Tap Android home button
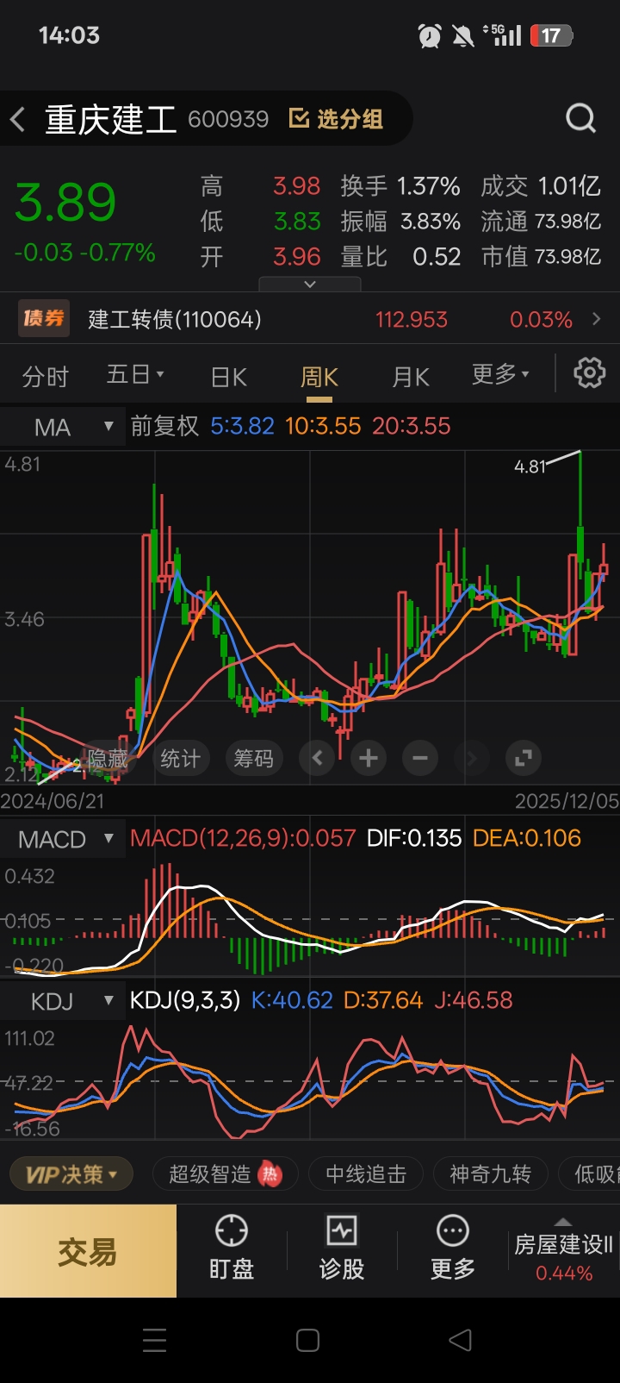 (308, 1340)
